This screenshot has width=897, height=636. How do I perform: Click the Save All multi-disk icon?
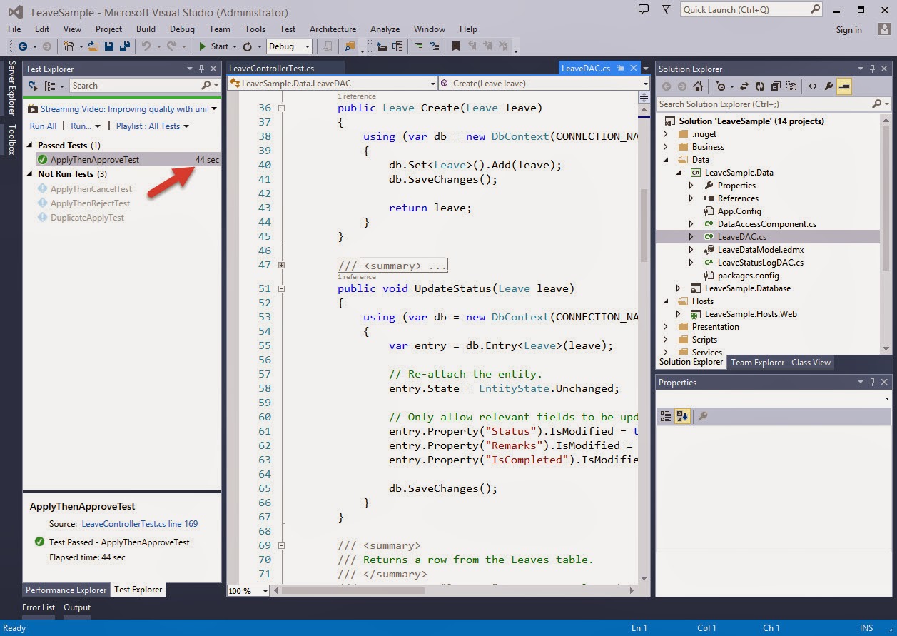point(124,46)
